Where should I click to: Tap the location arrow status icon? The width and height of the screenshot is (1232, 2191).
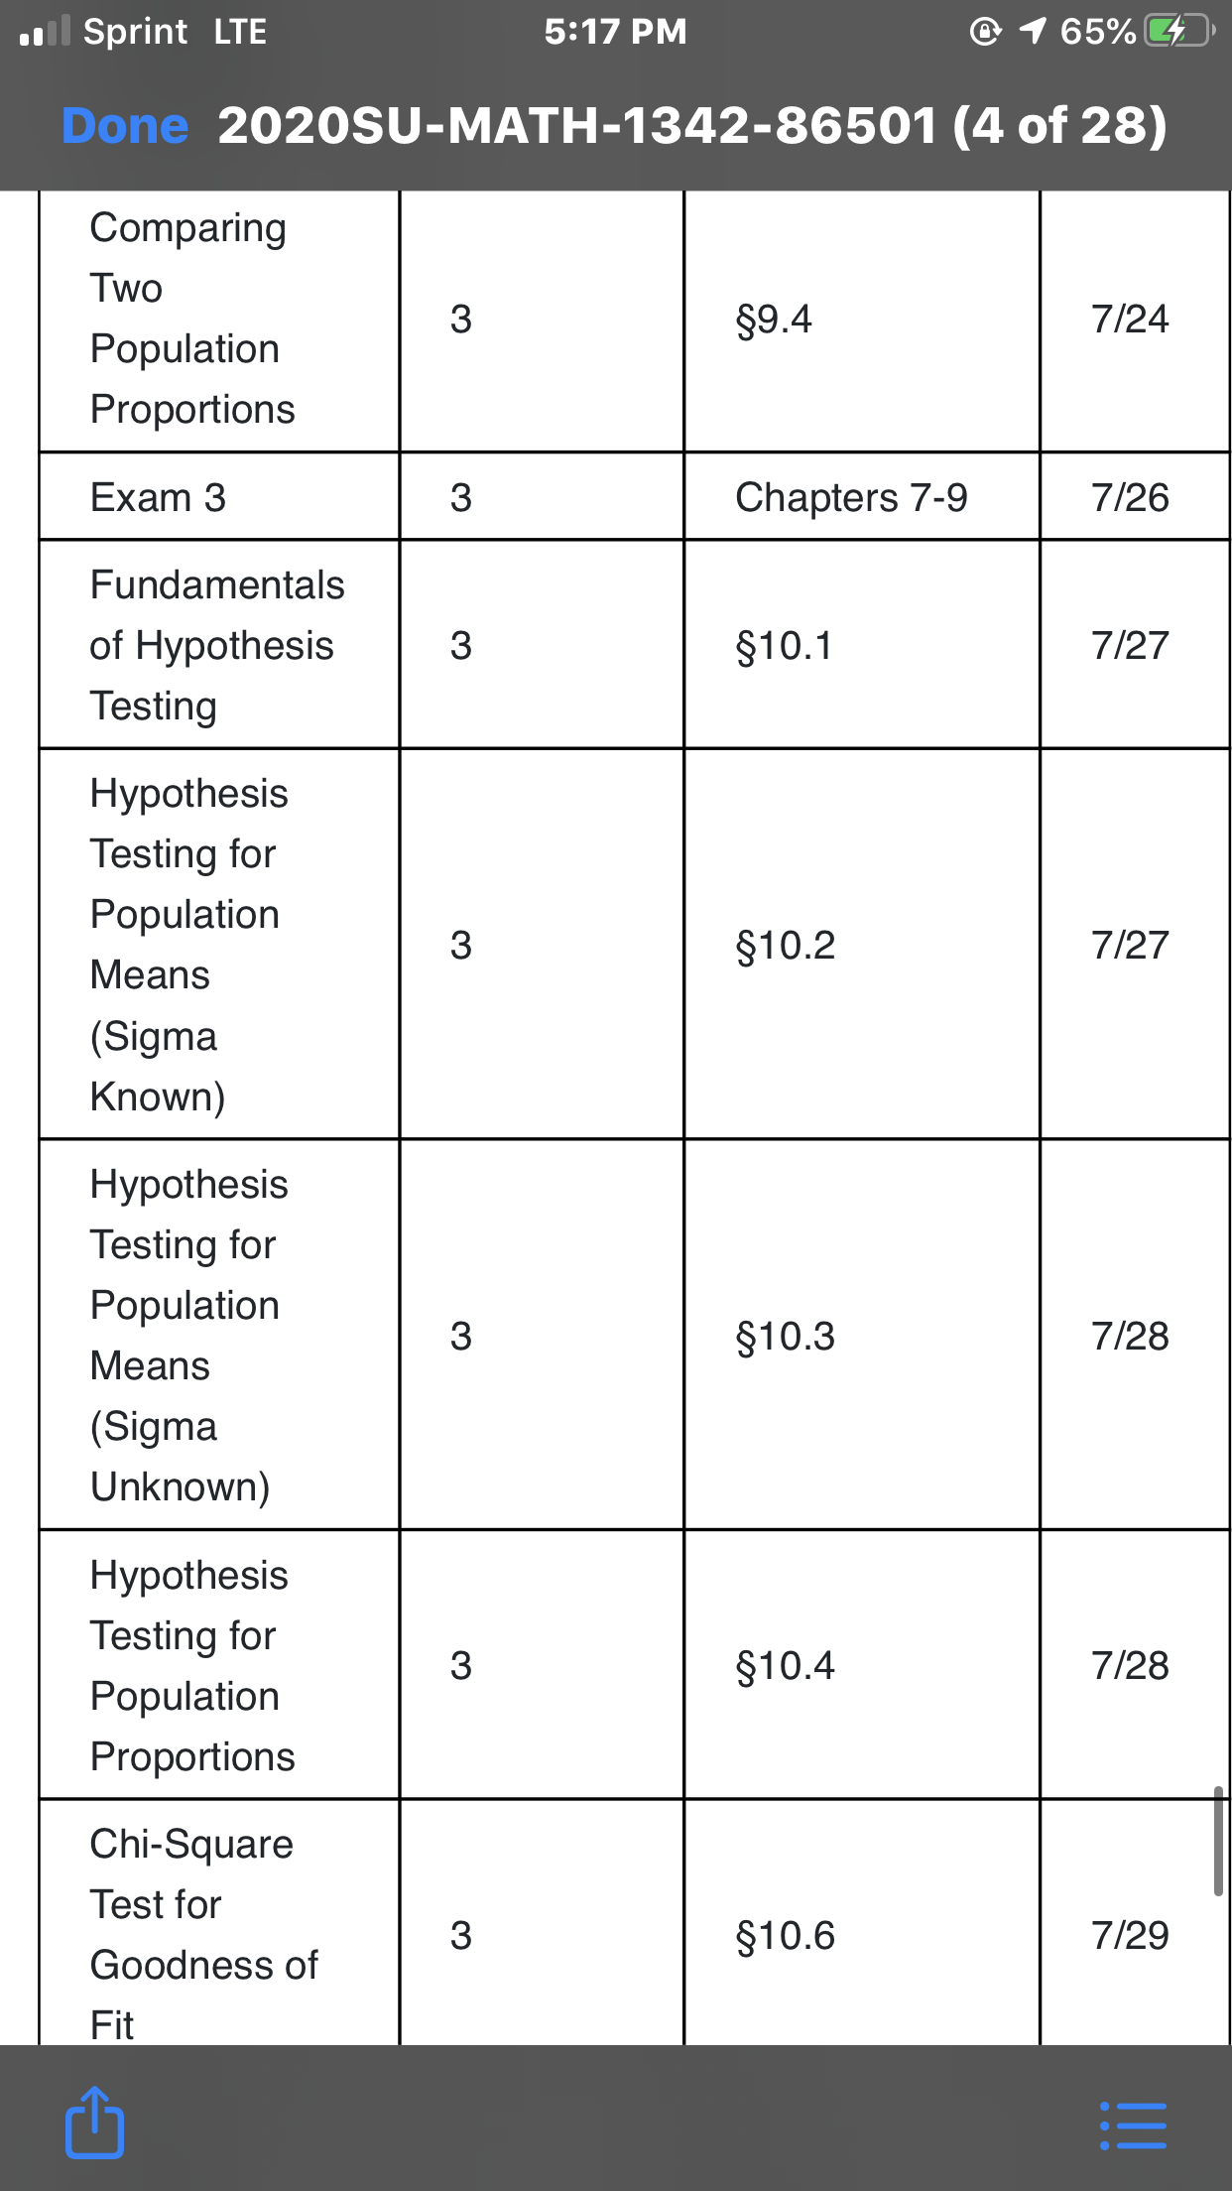pos(1033,32)
